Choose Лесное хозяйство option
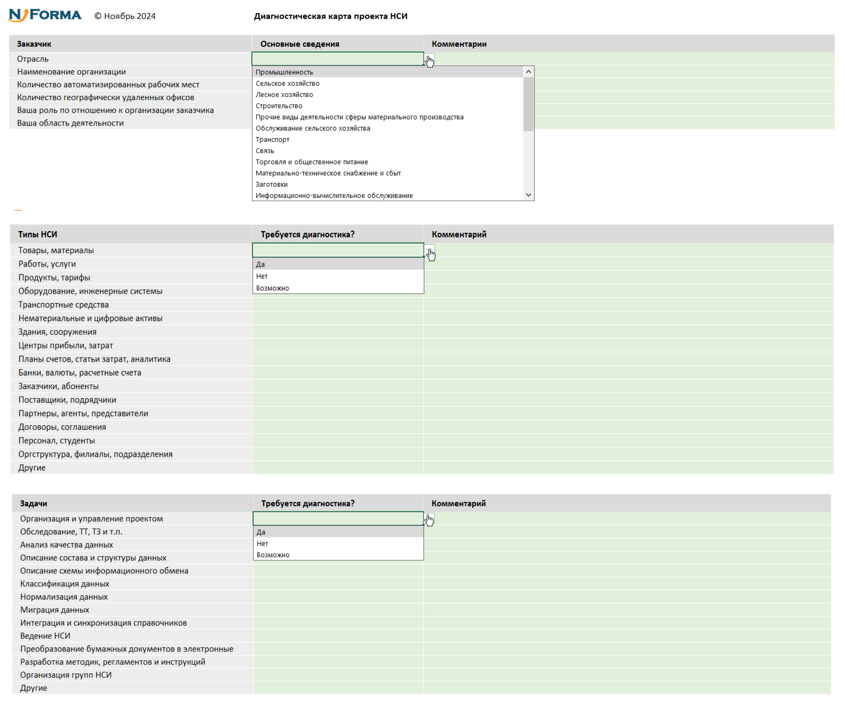Viewport: 845px width, 704px height. (387, 95)
